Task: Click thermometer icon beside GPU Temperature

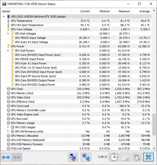Action: [8, 21]
